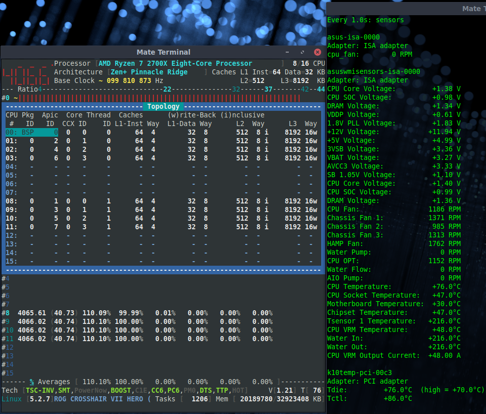Click CPU row 03: in the Topology table
This screenshot has width=486, height=414.
161,158
